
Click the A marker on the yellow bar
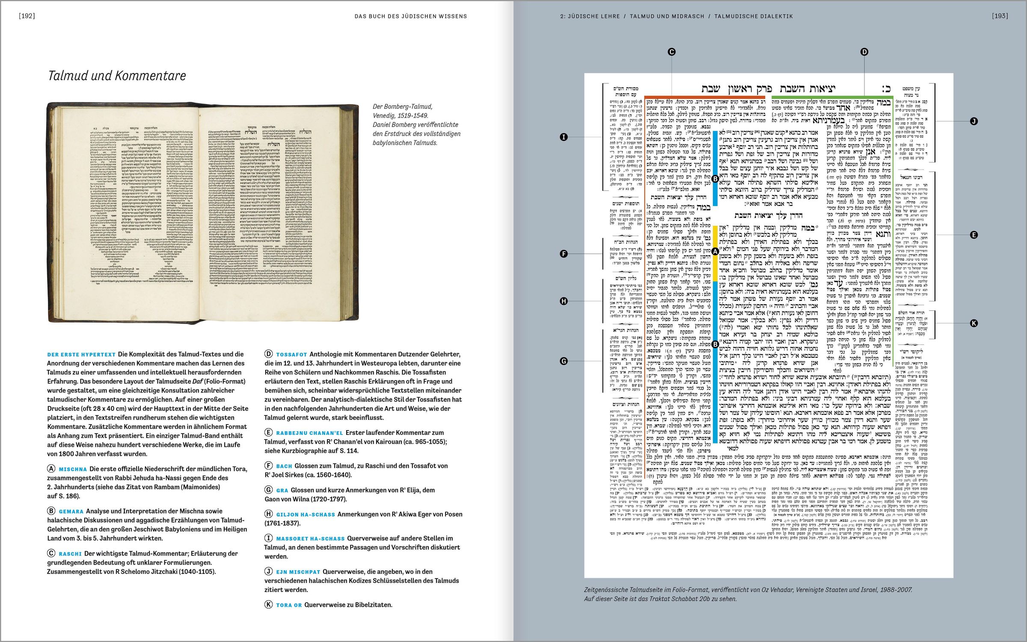(x=715, y=252)
